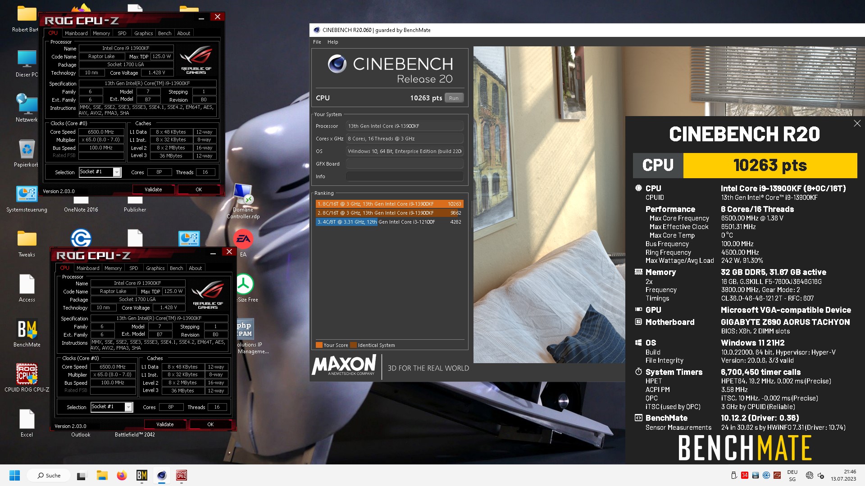Select the Tweaks folder icon
The image size is (865, 486).
pos(27,243)
